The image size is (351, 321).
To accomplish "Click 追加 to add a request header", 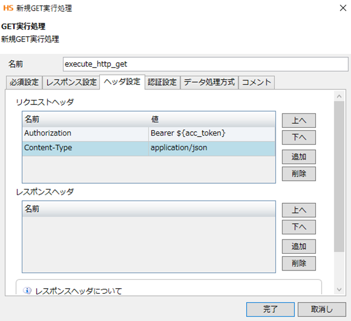I will tap(299, 156).
